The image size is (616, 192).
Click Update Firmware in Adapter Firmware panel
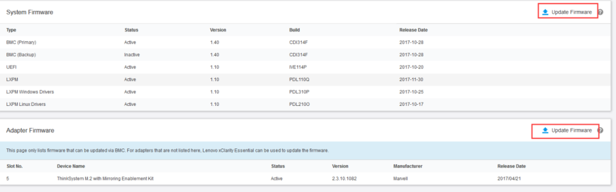[568, 130]
